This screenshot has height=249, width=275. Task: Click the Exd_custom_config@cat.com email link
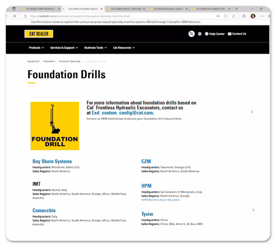coord(122,113)
